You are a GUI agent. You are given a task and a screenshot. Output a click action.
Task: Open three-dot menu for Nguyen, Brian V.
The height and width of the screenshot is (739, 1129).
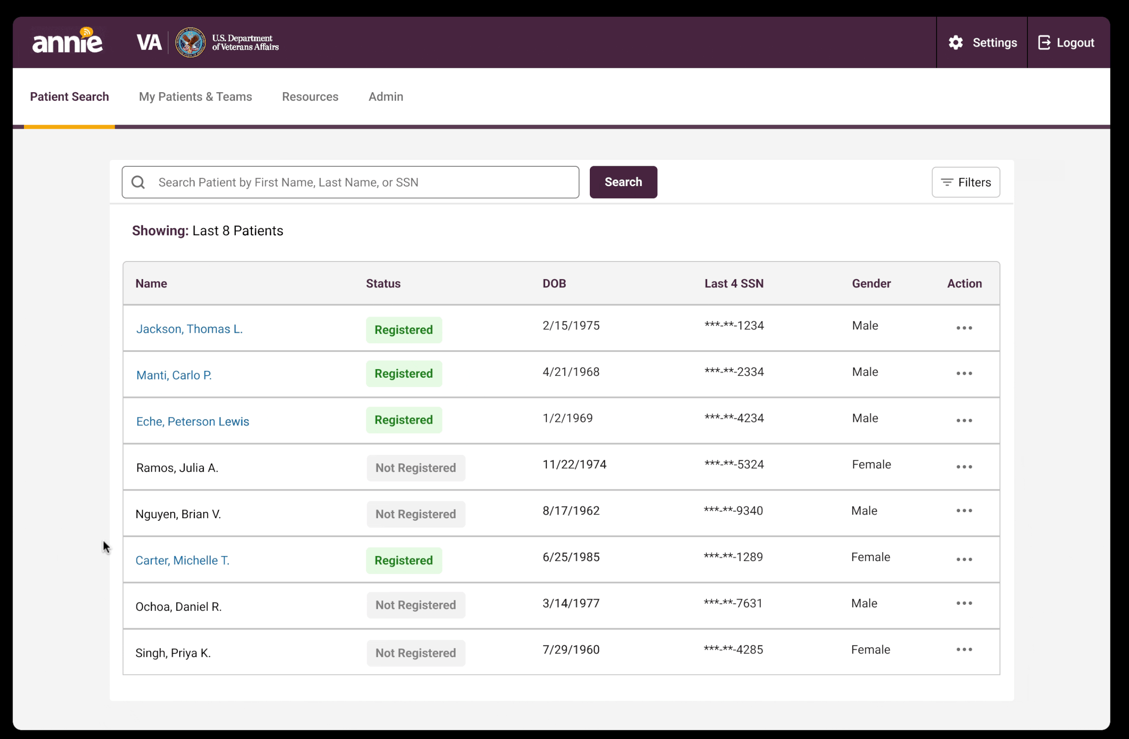pyautogui.click(x=964, y=511)
